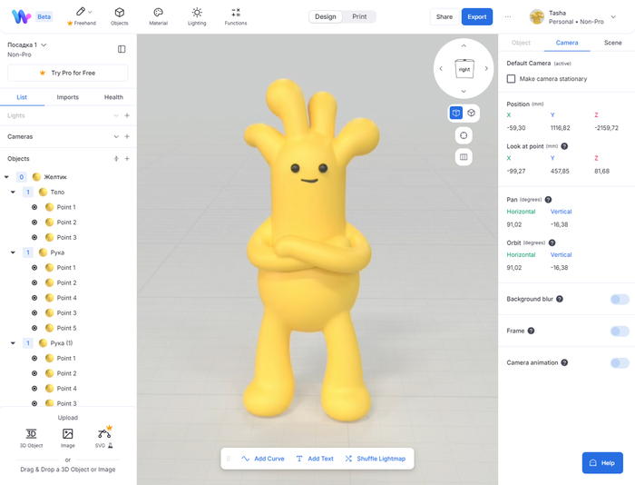Click the Share button
The height and width of the screenshot is (485, 635).
point(444,16)
